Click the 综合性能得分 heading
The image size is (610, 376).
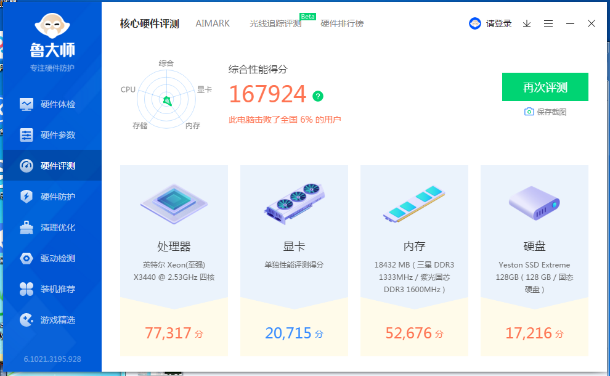258,69
